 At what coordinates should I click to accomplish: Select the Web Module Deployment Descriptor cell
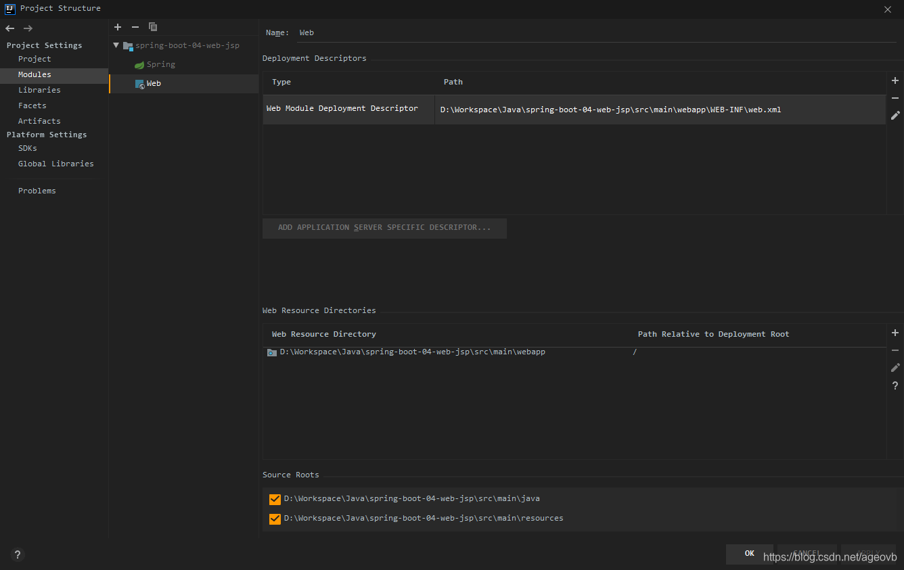(x=348, y=109)
